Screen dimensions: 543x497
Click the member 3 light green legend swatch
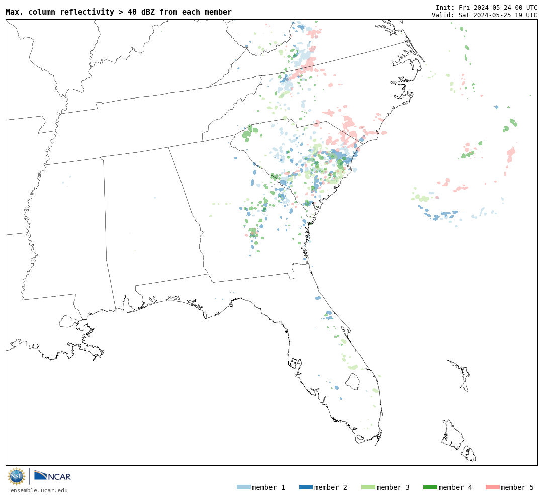[x=368, y=487]
